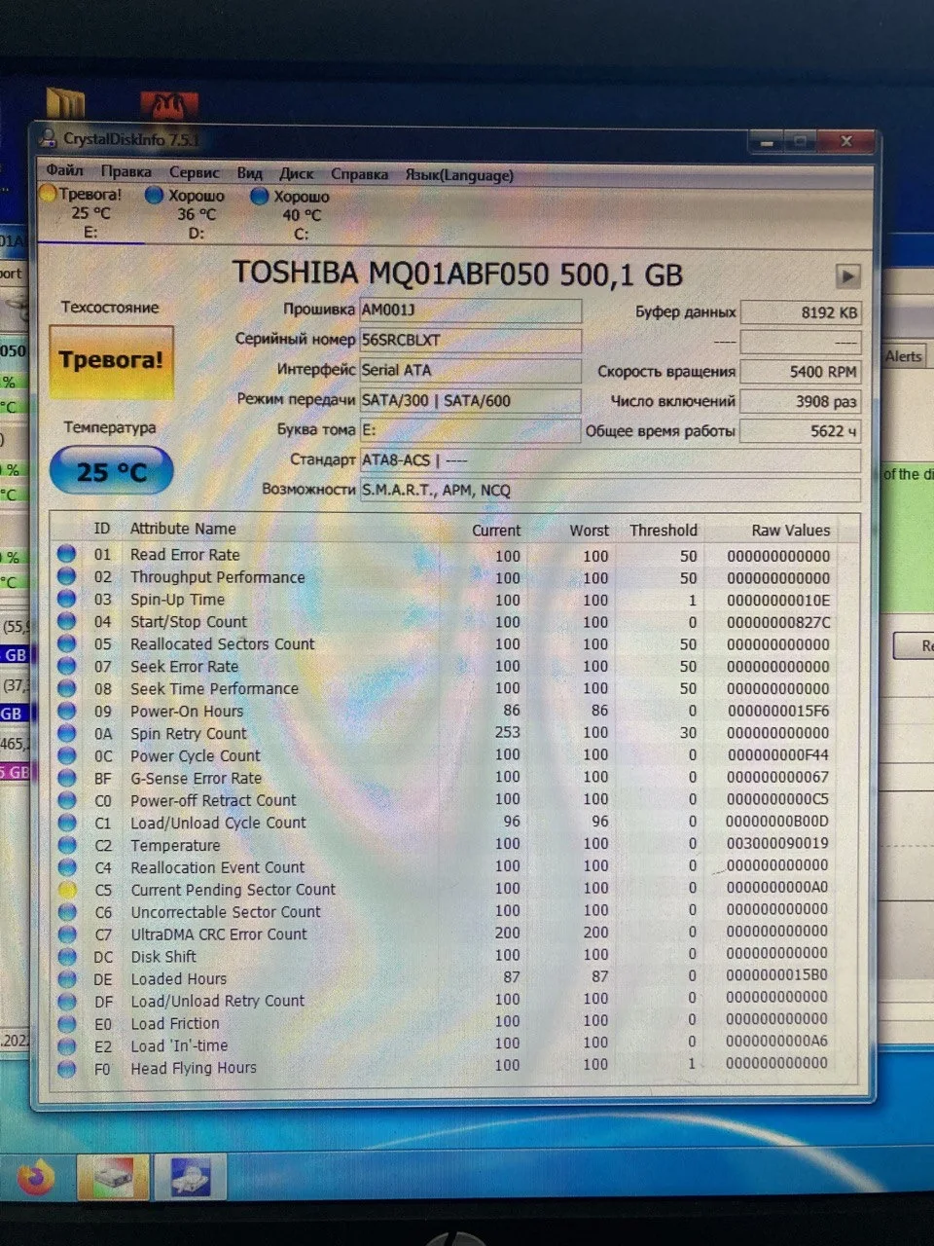Image resolution: width=934 pixels, height=1246 pixels.
Task: Click the Стандарт field ATA8-ACS
Action: click(610, 460)
